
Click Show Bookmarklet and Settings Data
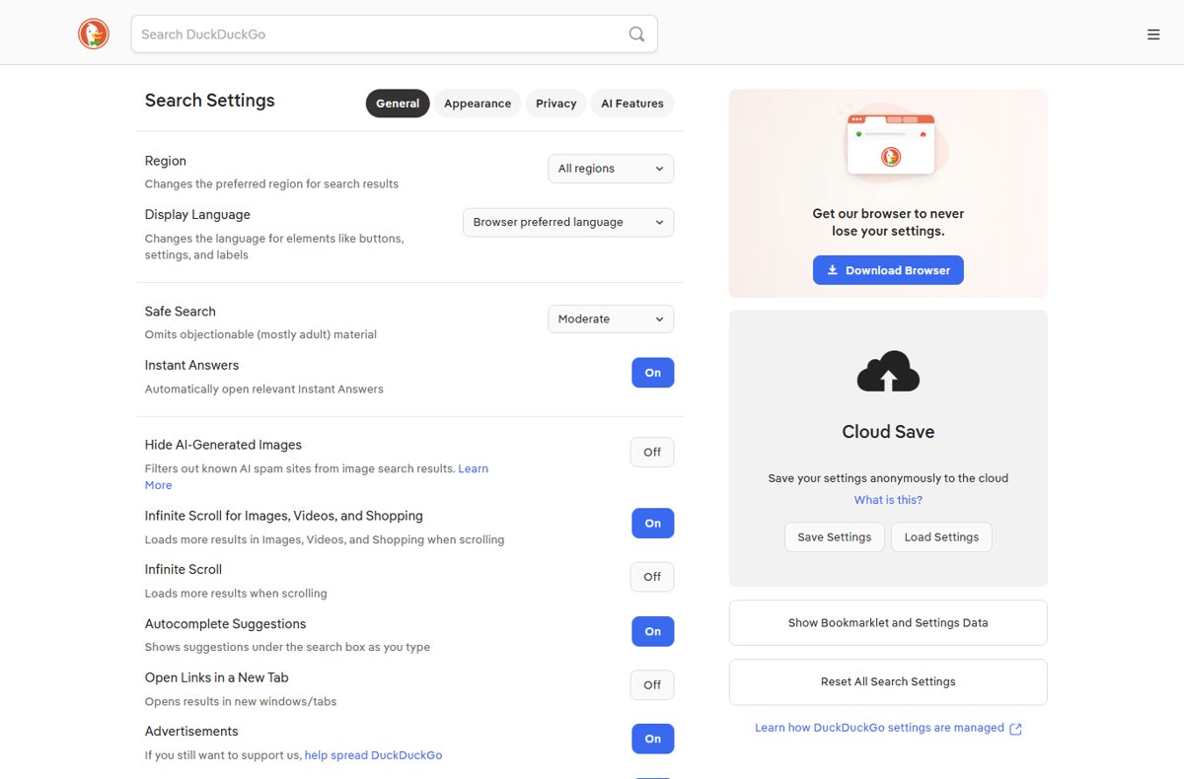click(888, 623)
